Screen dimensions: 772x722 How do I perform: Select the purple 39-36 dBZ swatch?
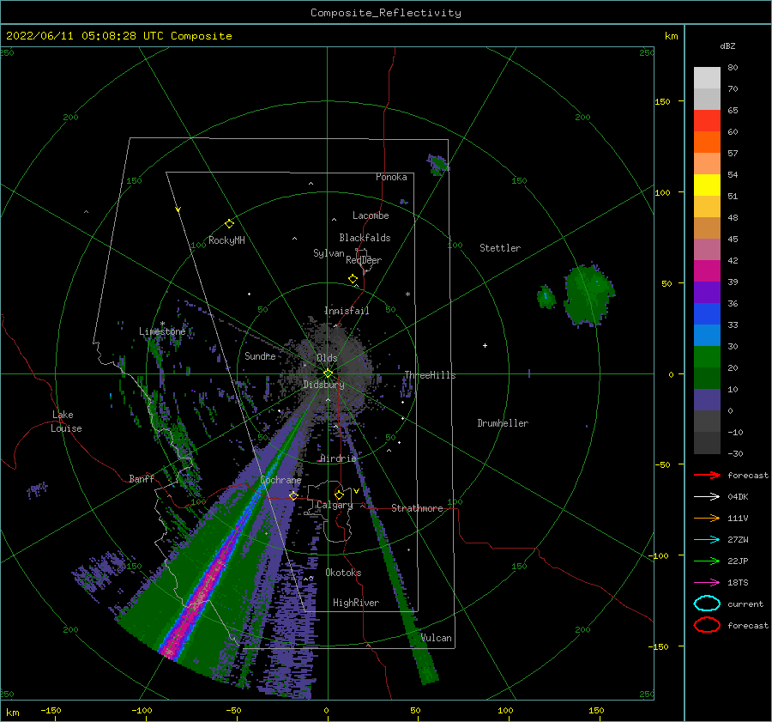(707, 292)
